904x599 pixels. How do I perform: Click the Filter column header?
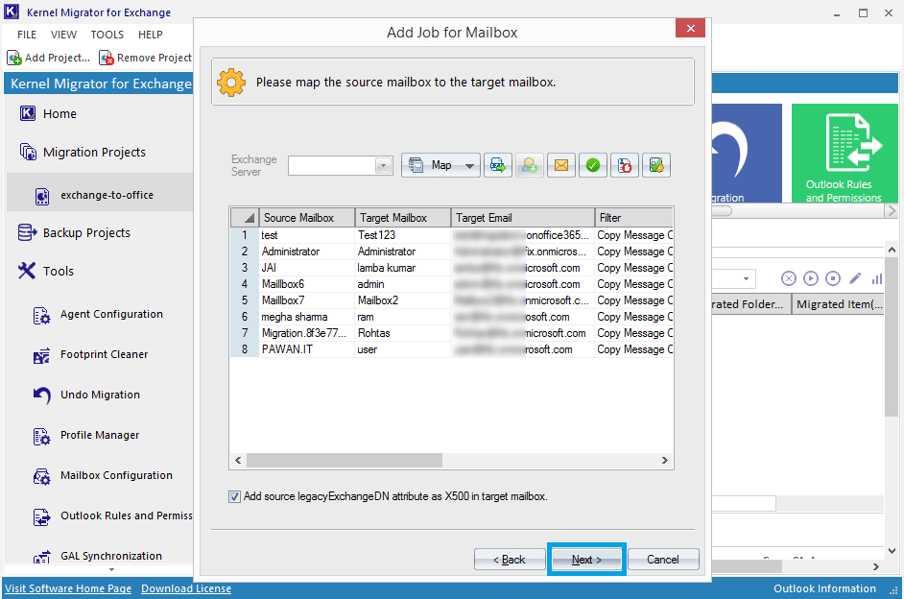coord(633,218)
